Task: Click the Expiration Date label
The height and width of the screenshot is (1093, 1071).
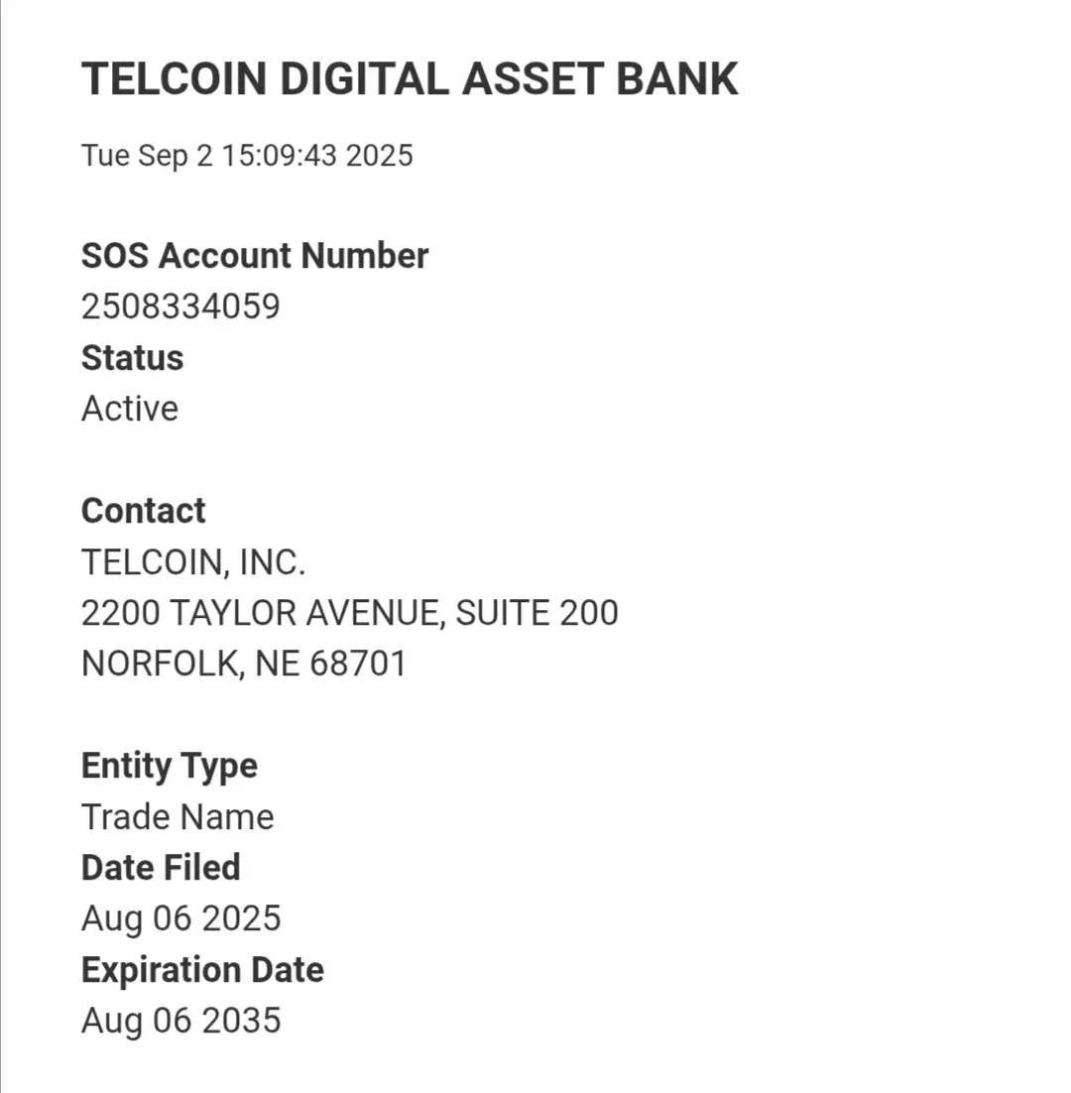Action: coord(202,971)
